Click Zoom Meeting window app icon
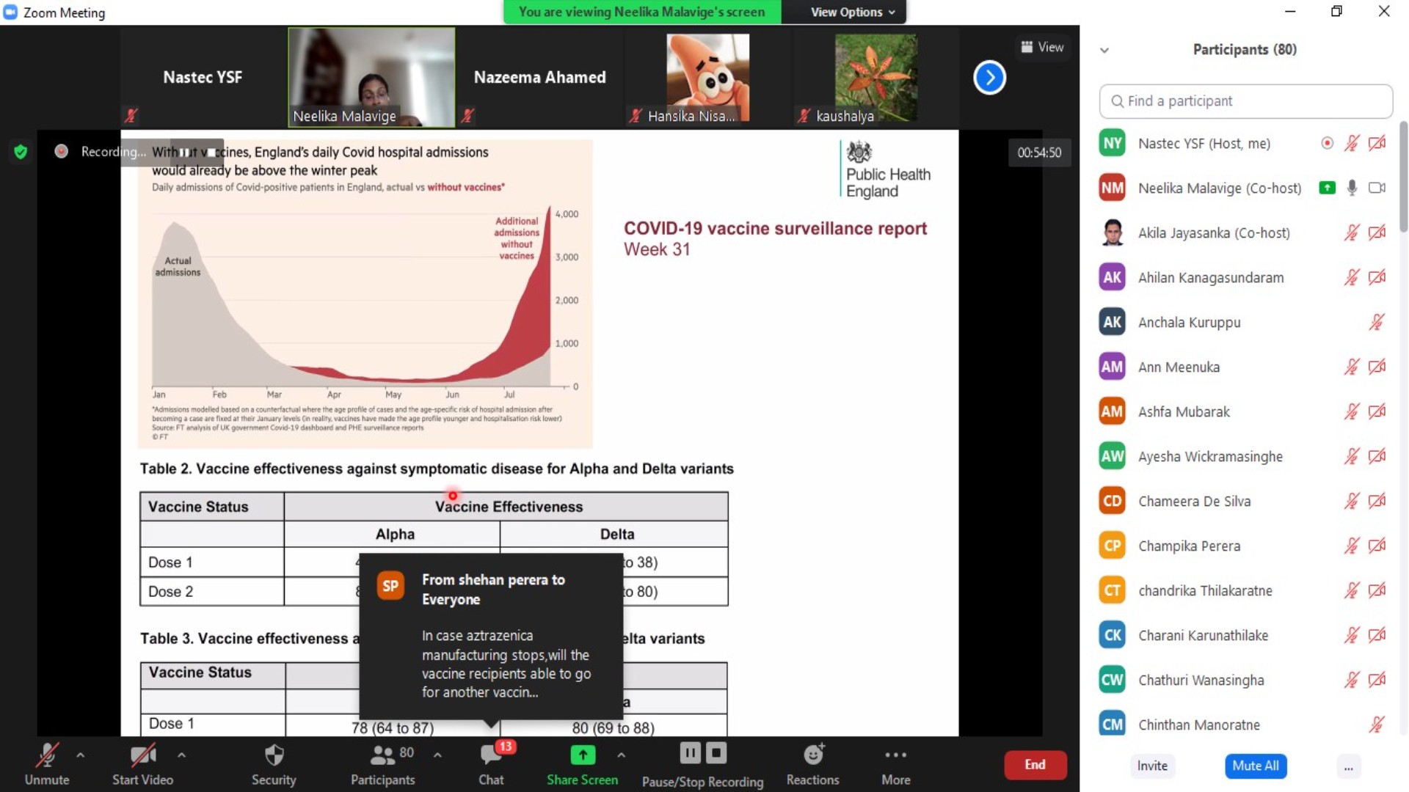1409x792 pixels. (10, 12)
